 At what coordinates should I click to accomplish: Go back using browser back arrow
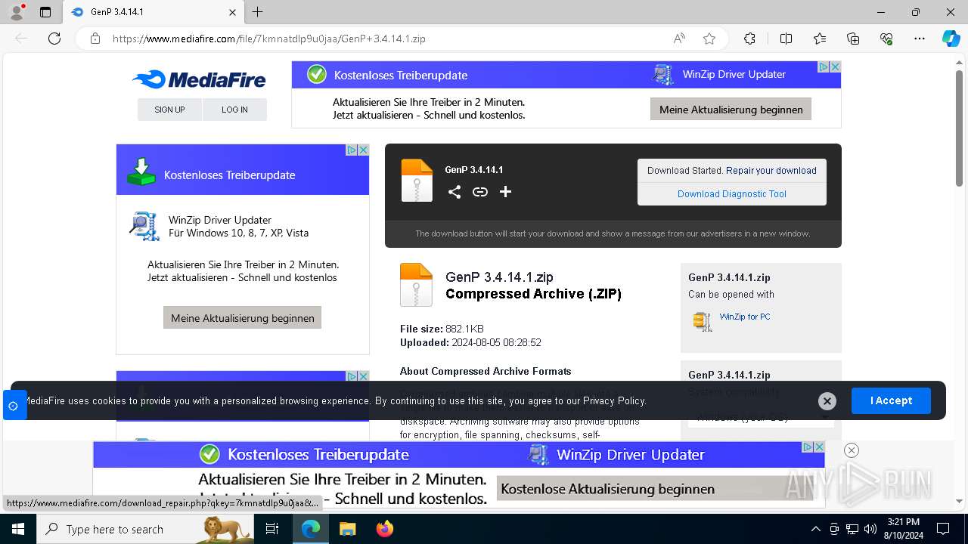(21, 39)
